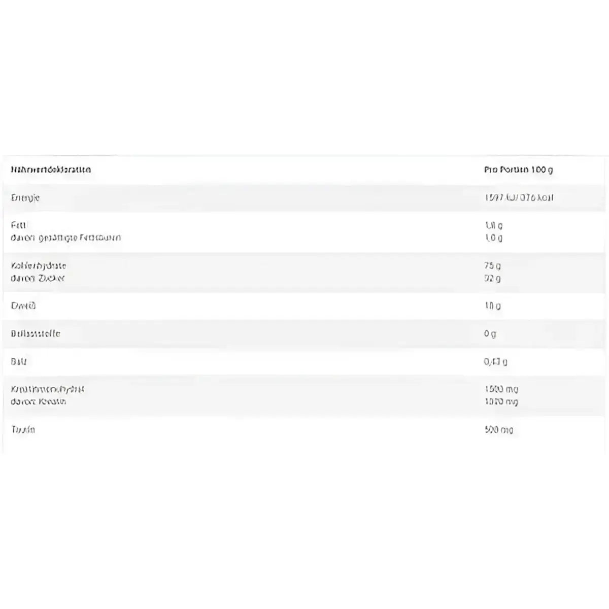Select the Salz row label
The image size is (609, 609).
[18, 361]
